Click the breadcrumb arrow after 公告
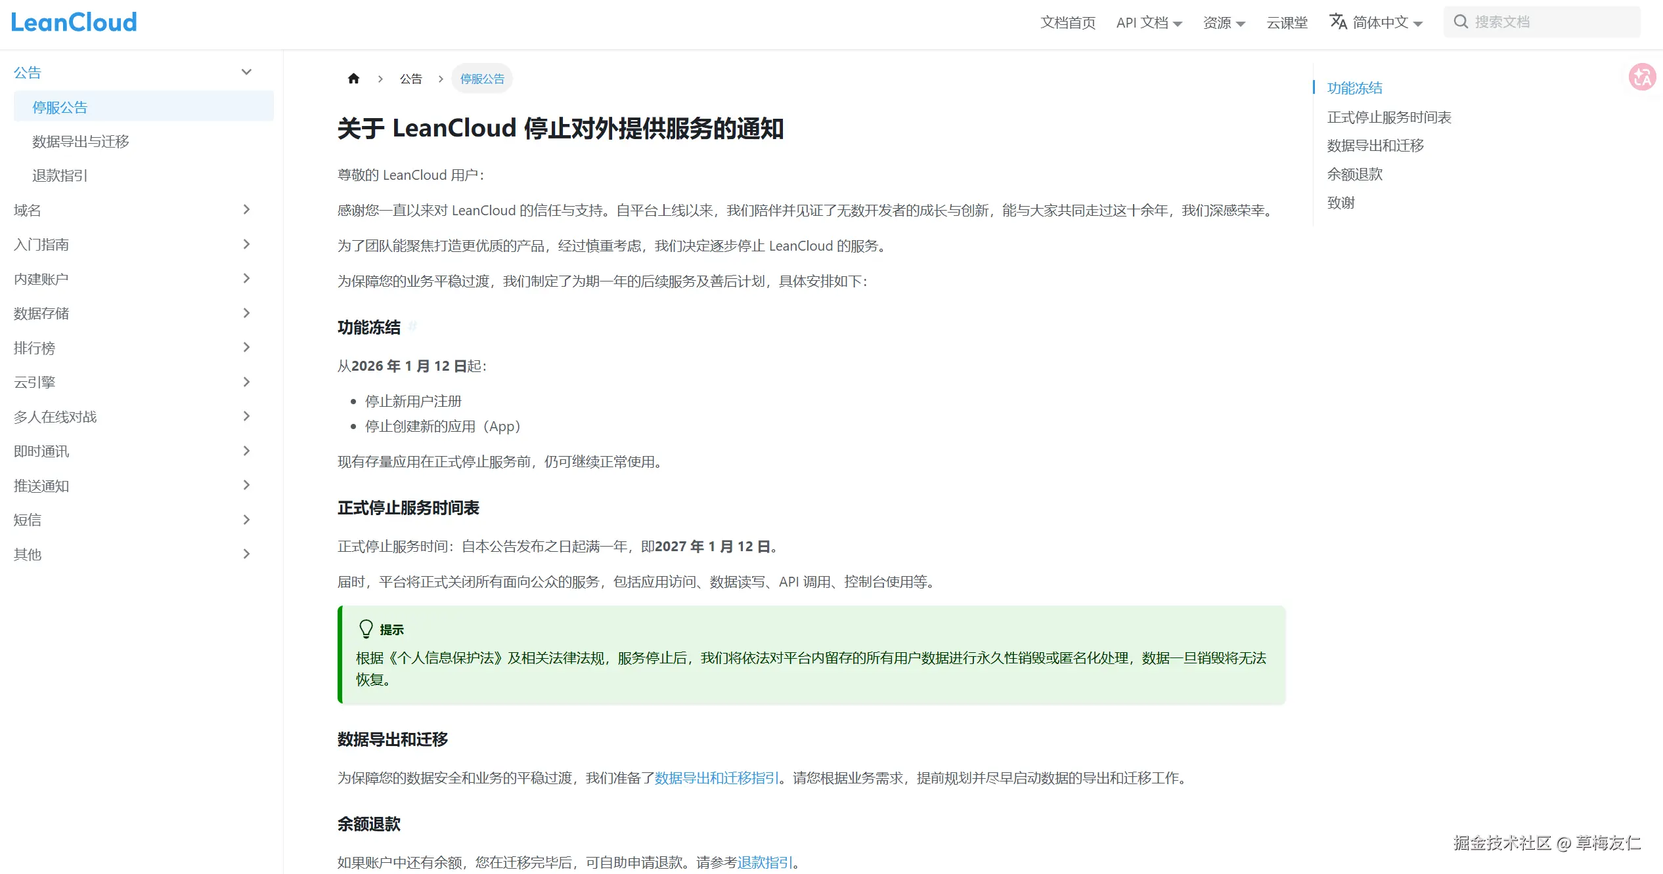This screenshot has width=1663, height=874. (x=440, y=78)
